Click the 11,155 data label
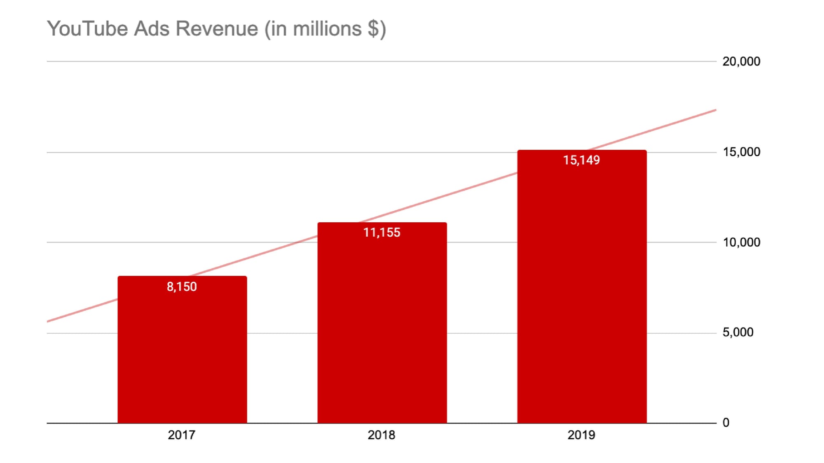 (x=382, y=233)
